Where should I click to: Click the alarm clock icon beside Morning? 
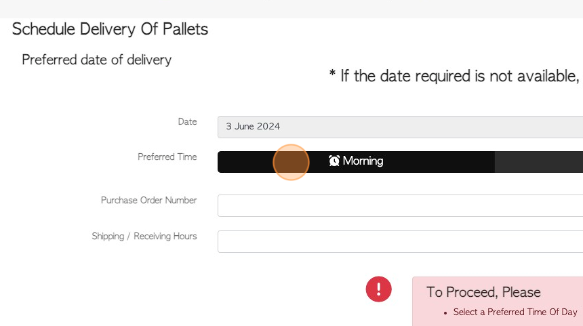[334, 161]
